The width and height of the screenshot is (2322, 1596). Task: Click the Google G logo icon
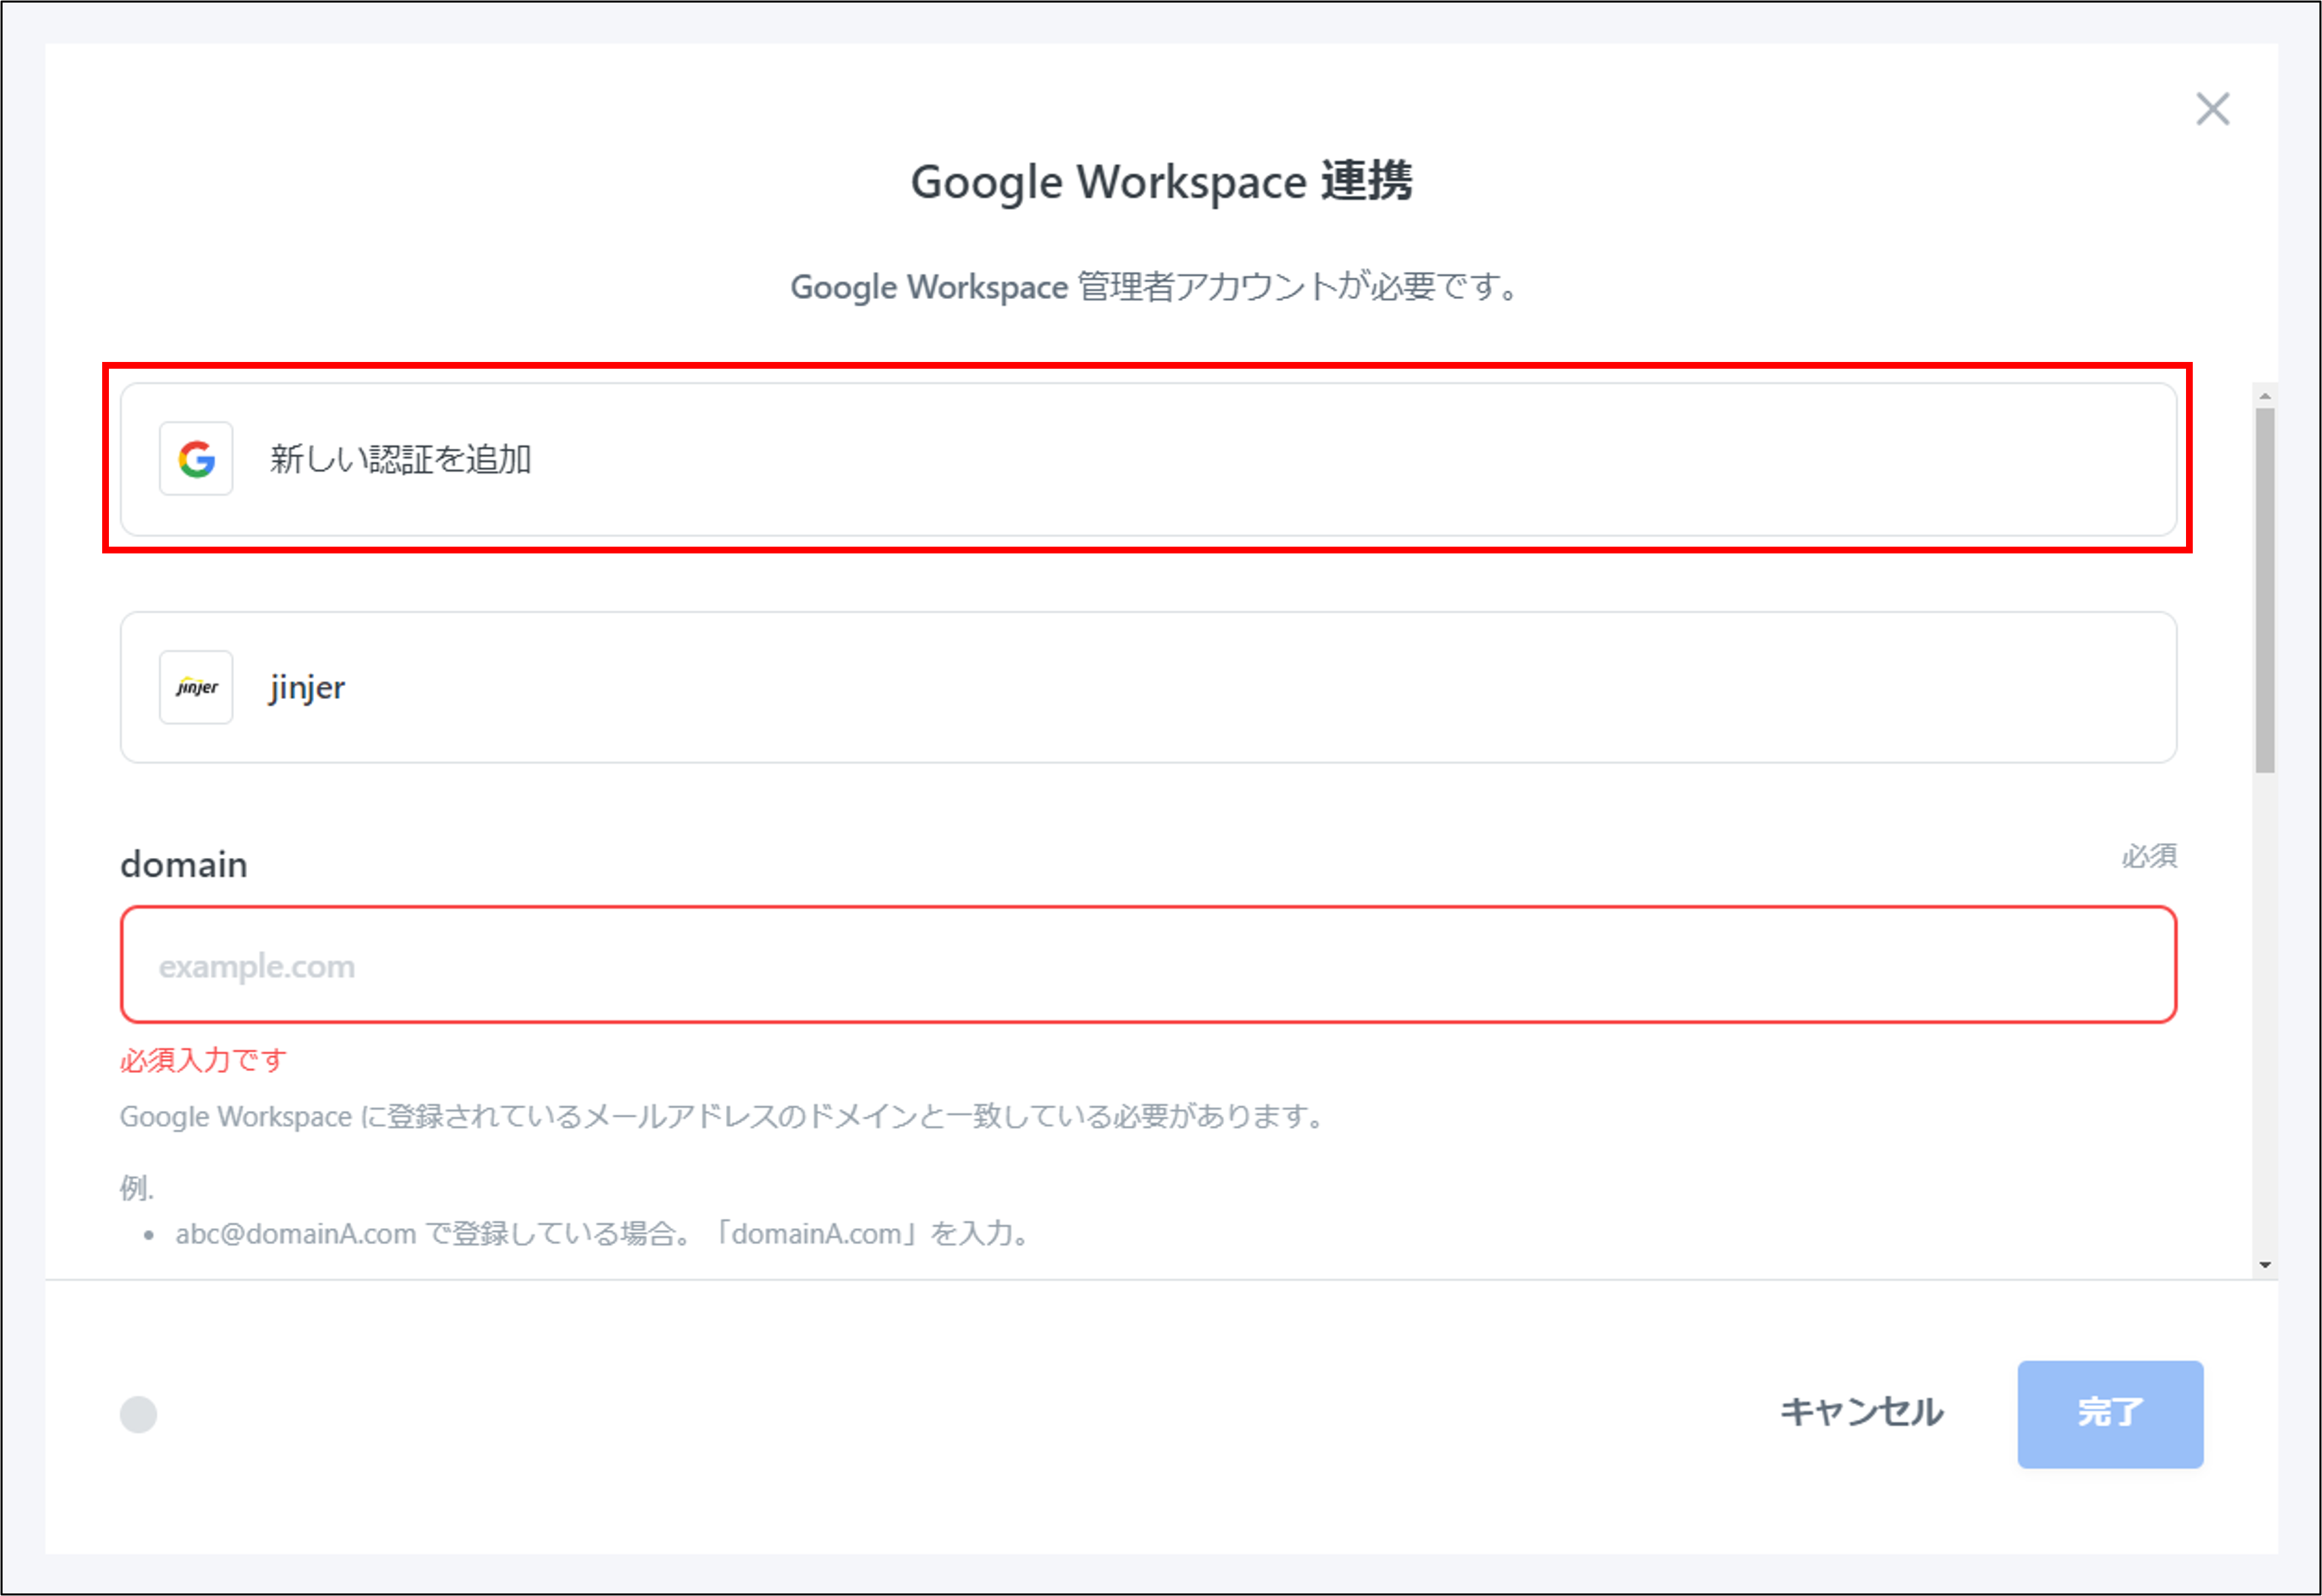coord(196,459)
